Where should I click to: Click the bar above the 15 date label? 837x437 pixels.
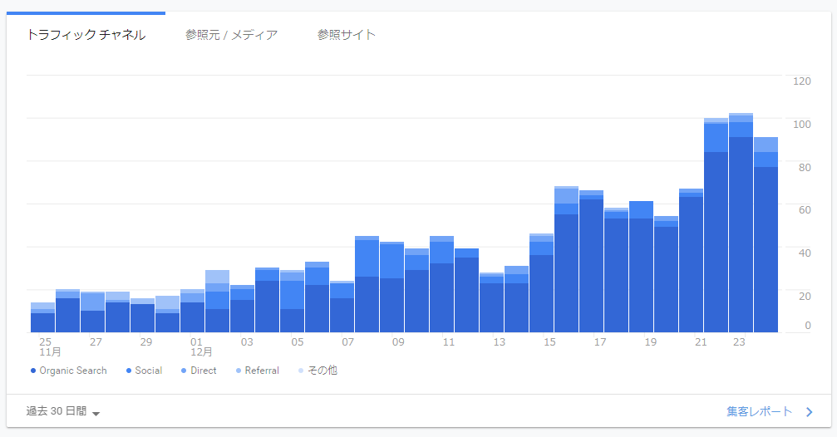tap(541, 282)
